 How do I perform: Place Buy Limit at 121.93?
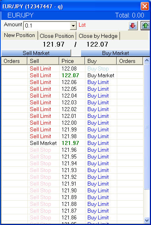[98, 170]
